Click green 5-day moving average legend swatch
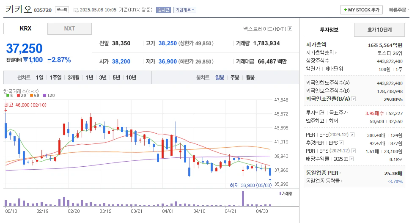Viewport: 412px width, 223px height. click(x=8, y=96)
